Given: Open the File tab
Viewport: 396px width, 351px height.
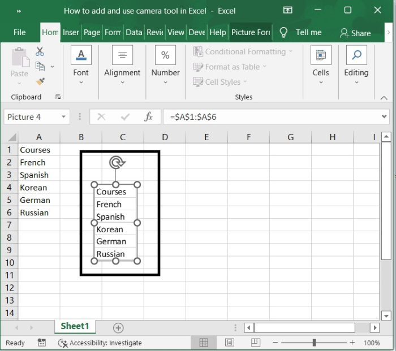Looking at the screenshot, I should (19, 33).
